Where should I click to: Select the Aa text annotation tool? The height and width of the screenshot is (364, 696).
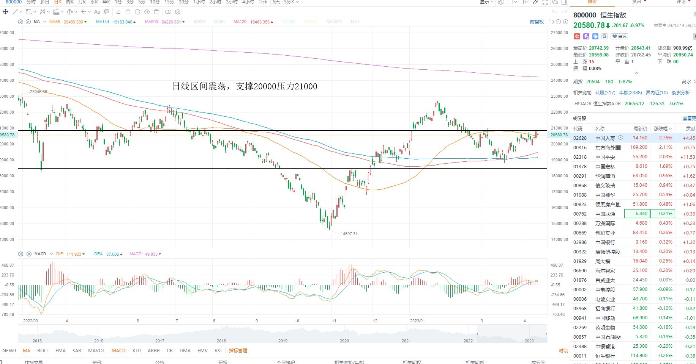coord(97,12)
